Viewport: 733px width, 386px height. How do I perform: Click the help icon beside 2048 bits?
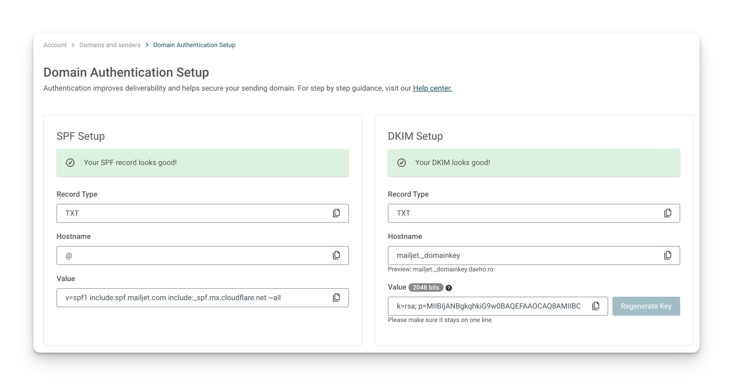pyautogui.click(x=449, y=288)
